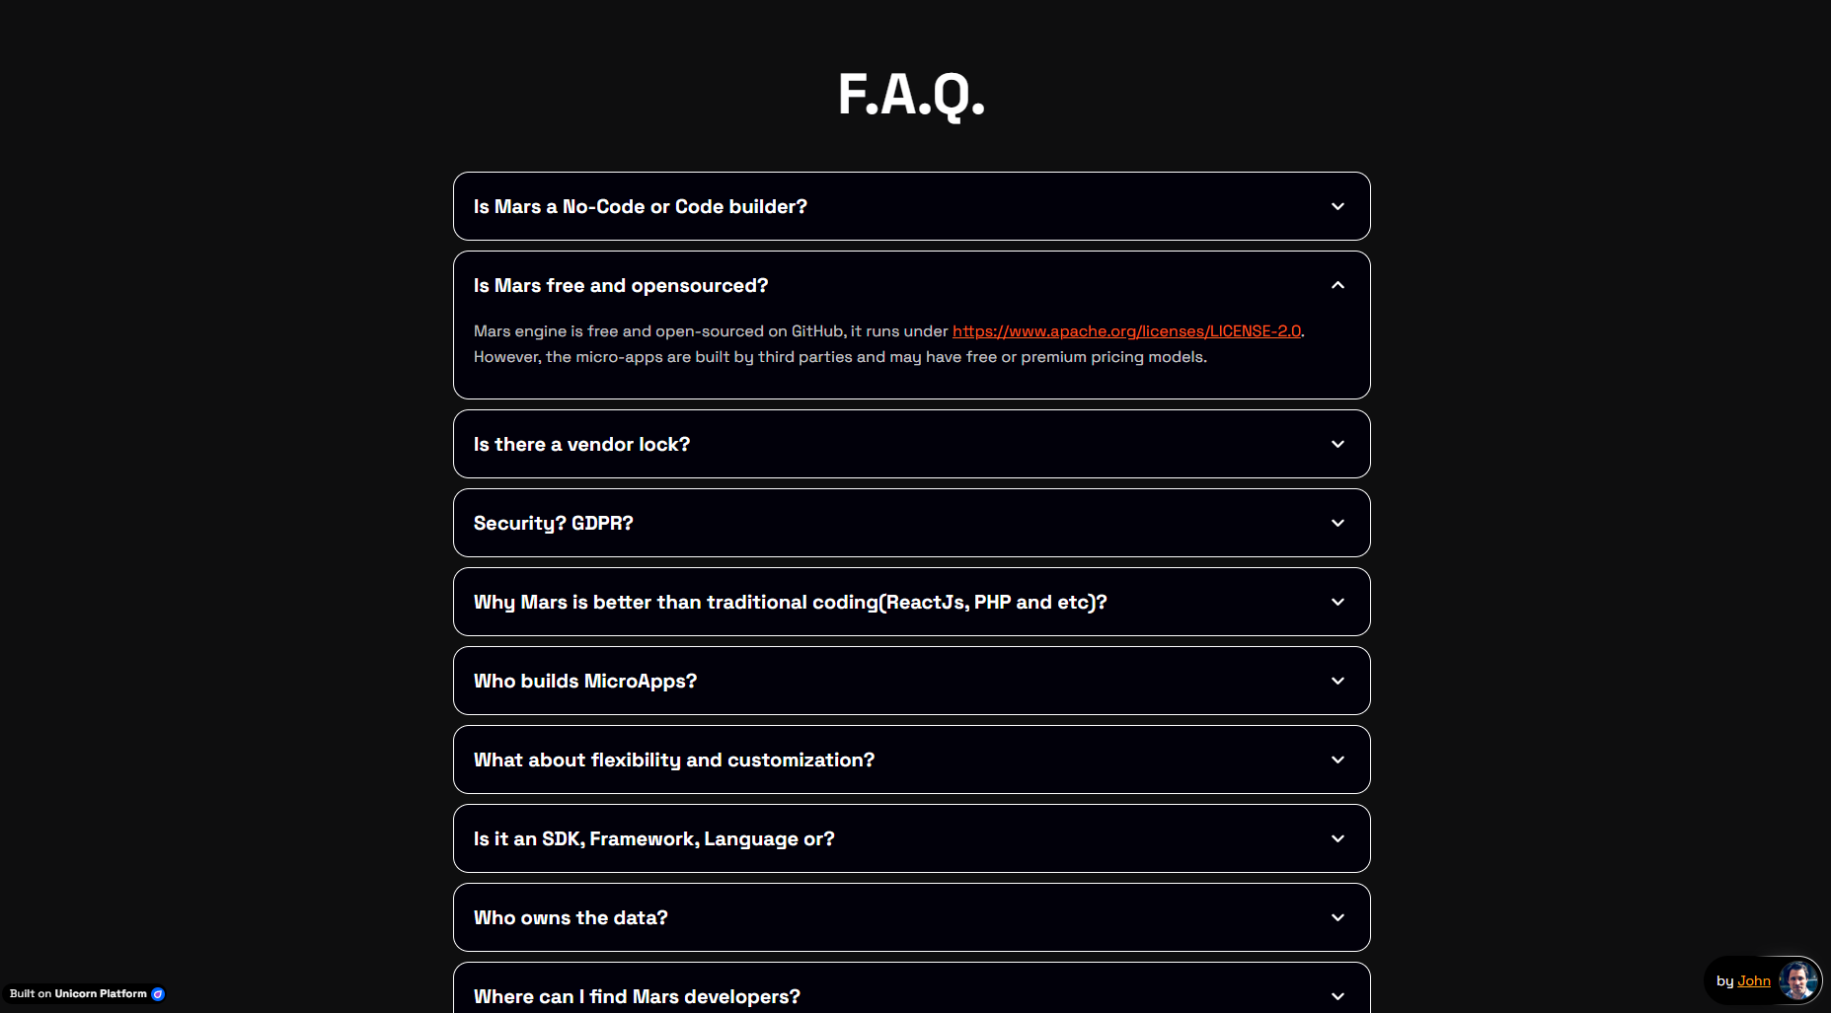Select the 'Is there a vendor lock?' question
Image resolution: width=1831 pixels, height=1013 pixels.
[x=581, y=445]
